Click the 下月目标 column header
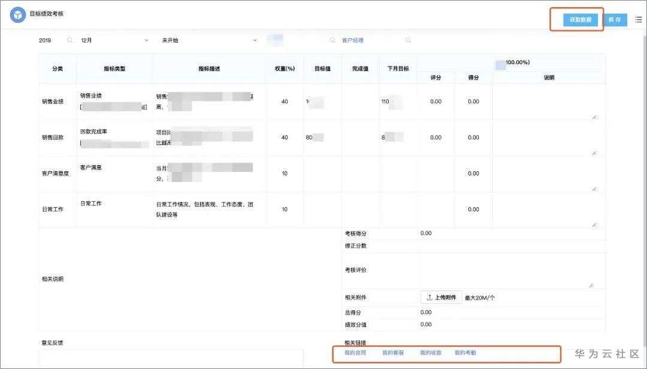 tap(398, 68)
